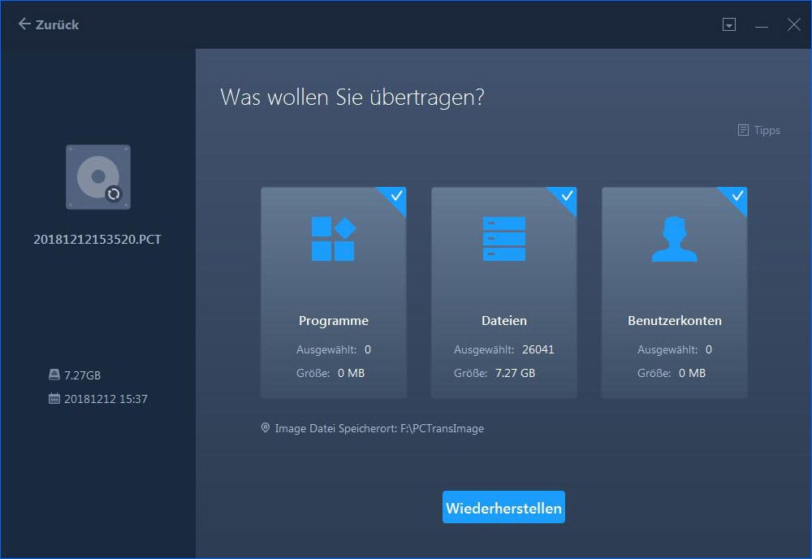Click the date text 20181212 15:37
The width and height of the screenshot is (812, 559).
(106, 399)
